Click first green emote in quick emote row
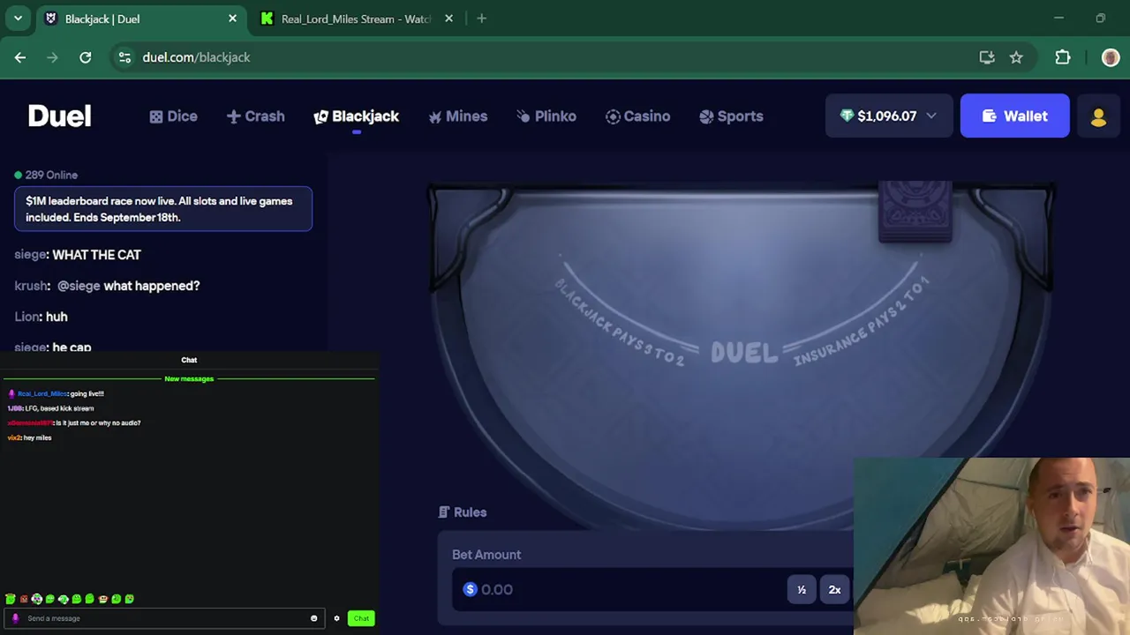 click(10, 599)
